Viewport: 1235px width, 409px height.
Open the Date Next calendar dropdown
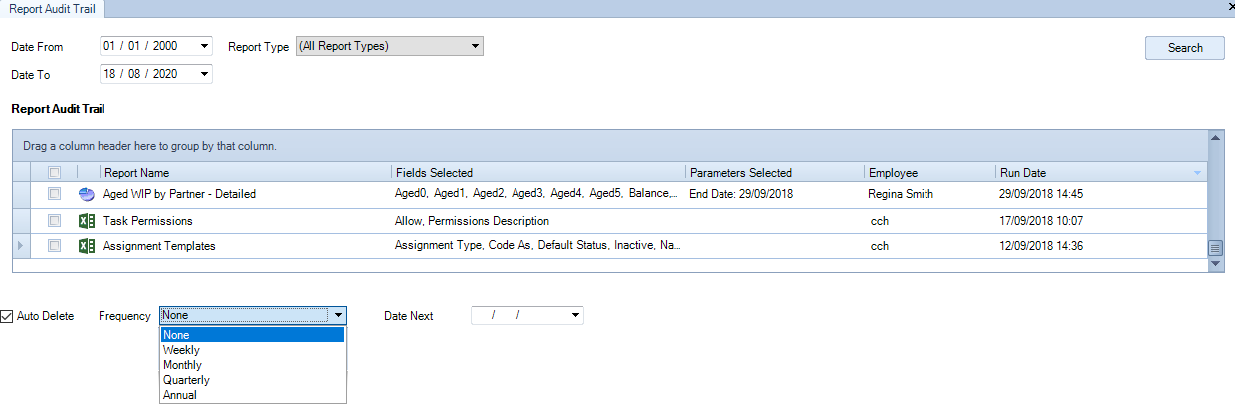[575, 315]
